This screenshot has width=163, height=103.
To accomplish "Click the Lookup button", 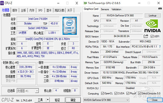I will click(152, 15).
